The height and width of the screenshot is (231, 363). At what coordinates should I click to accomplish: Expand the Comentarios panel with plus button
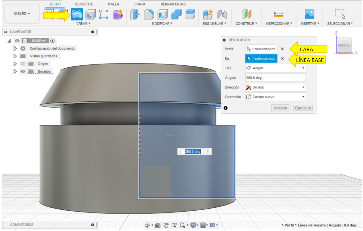pyautogui.click(x=93, y=225)
